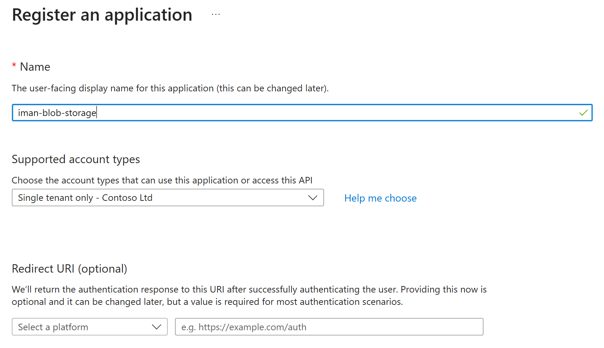
Task: Open the Supported account types dropdown
Action: (x=168, y=198)
